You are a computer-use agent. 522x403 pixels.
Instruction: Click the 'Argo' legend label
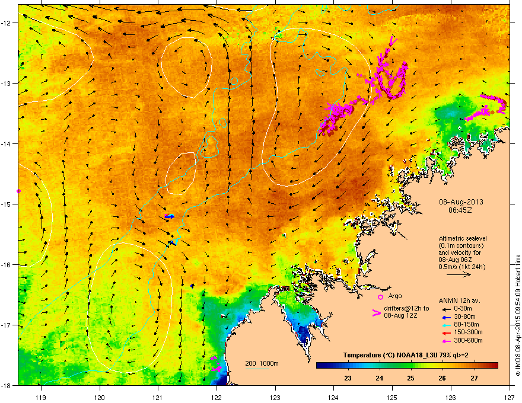click(395, 296)
